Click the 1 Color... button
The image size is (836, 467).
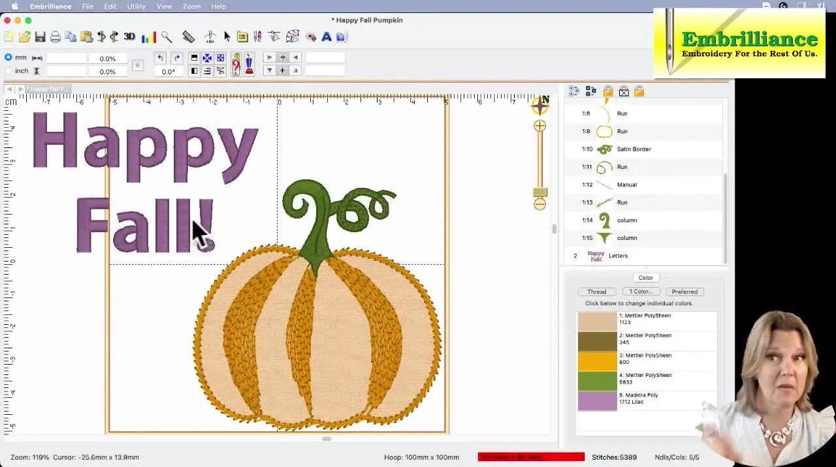point(641,292)
